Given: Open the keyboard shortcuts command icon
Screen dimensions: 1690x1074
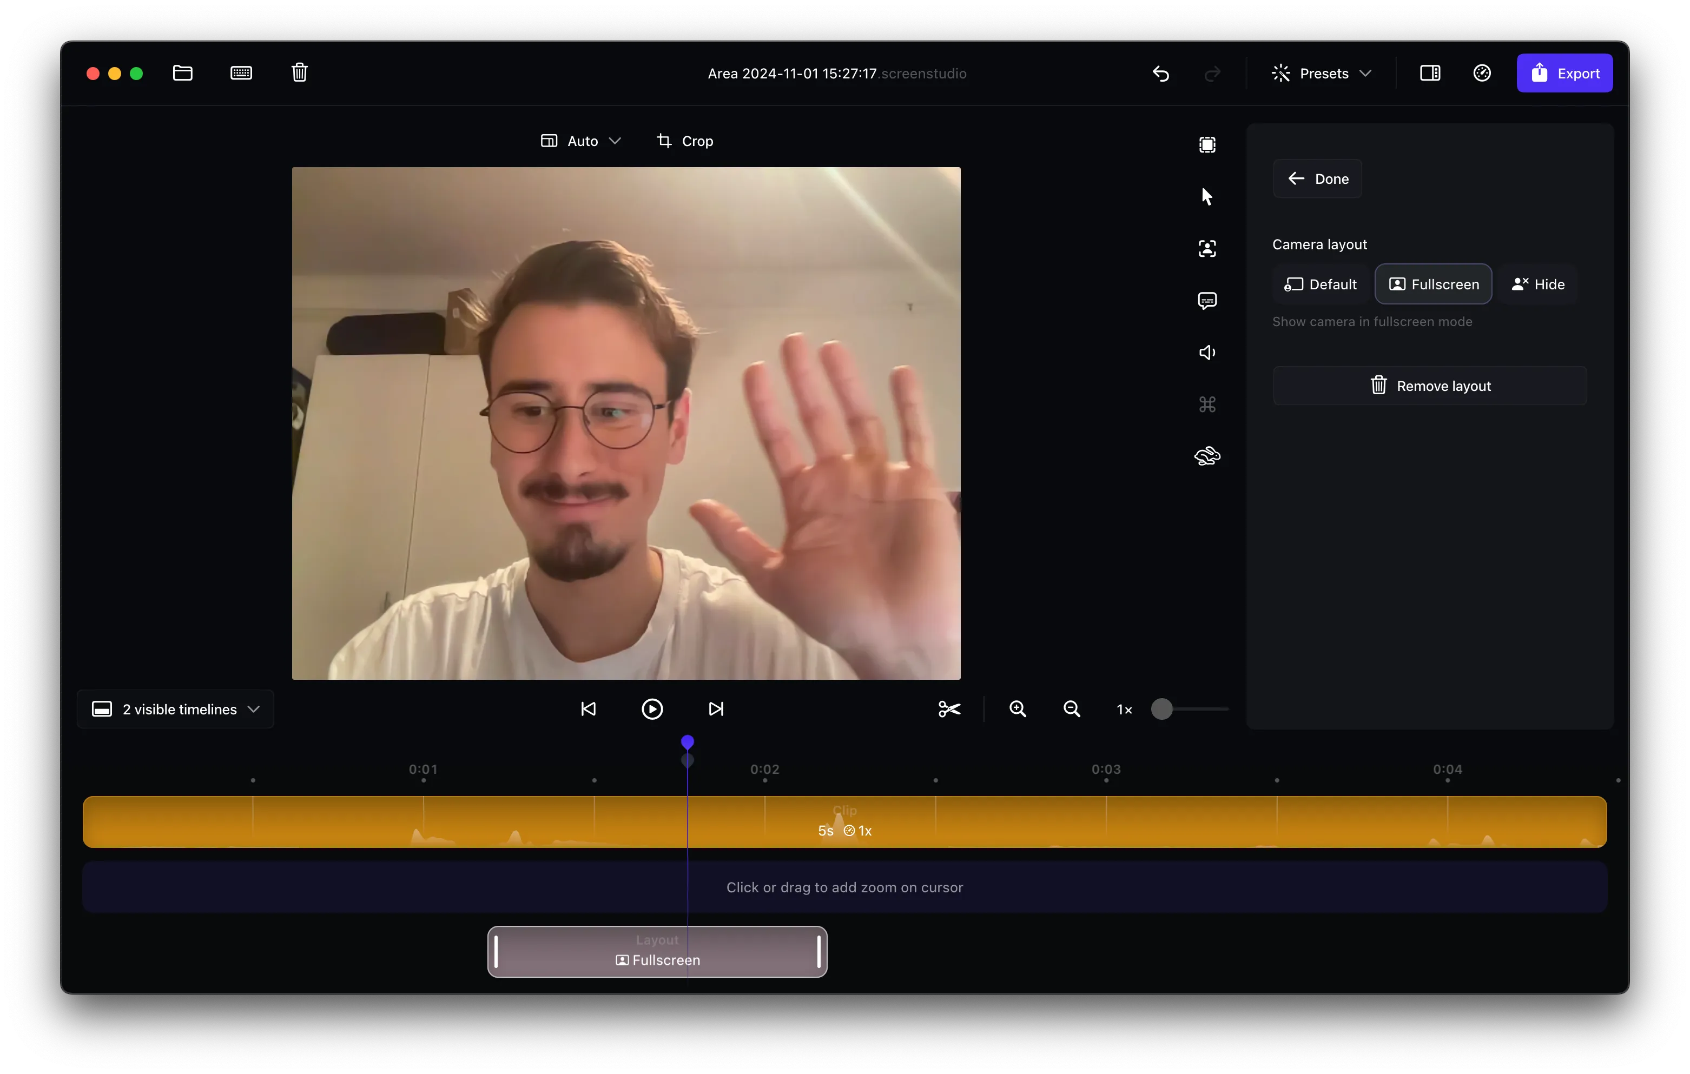Looking at the screenshot, I should [x=1206, y=404].
